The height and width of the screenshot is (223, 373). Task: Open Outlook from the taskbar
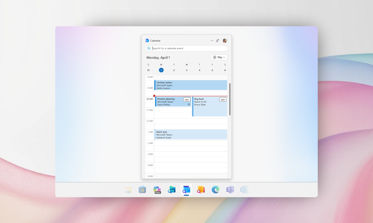(x=244, y=190)
